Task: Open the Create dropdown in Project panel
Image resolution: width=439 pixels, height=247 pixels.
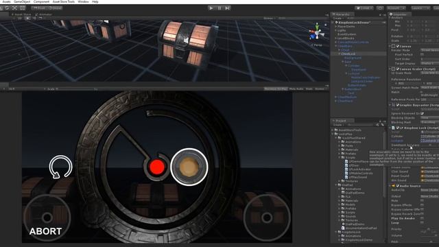Action: click(x=338, y=125)
